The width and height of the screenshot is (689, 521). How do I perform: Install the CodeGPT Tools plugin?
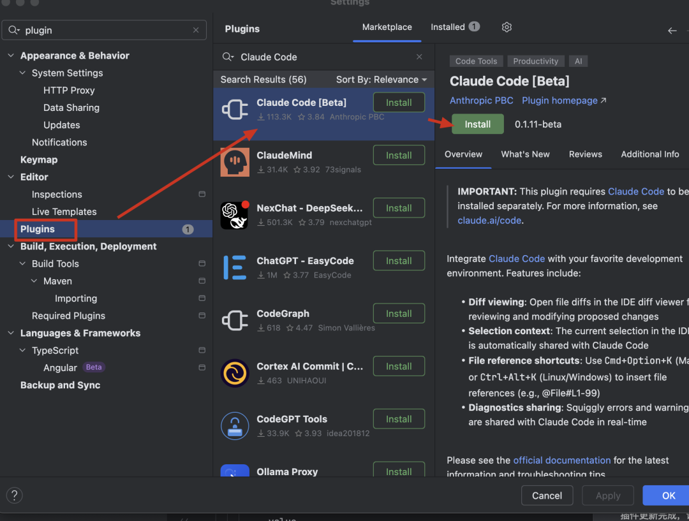399,418
